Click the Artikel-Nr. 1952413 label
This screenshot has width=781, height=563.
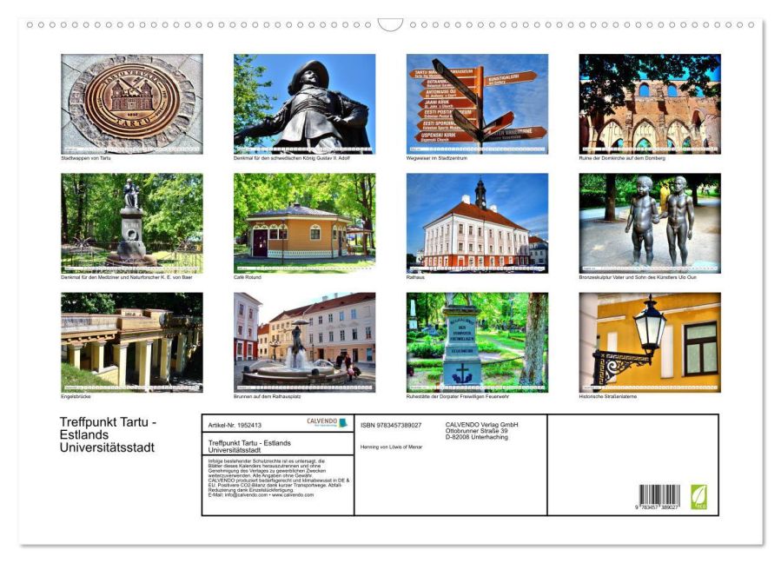235,426
